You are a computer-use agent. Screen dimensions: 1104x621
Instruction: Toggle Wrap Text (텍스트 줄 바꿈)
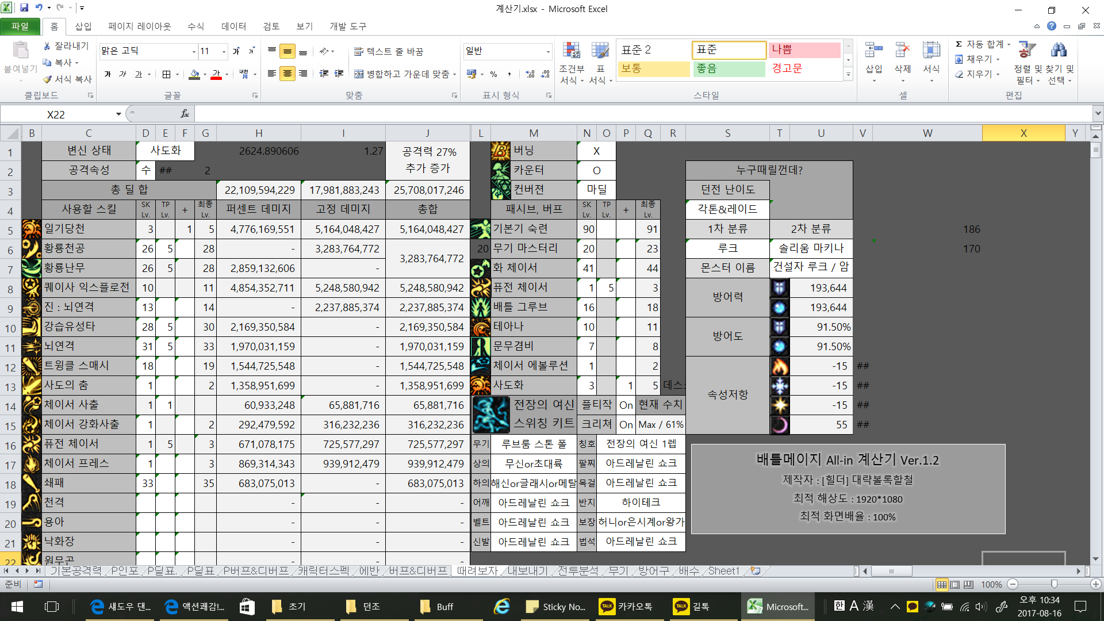coord(389,51)
